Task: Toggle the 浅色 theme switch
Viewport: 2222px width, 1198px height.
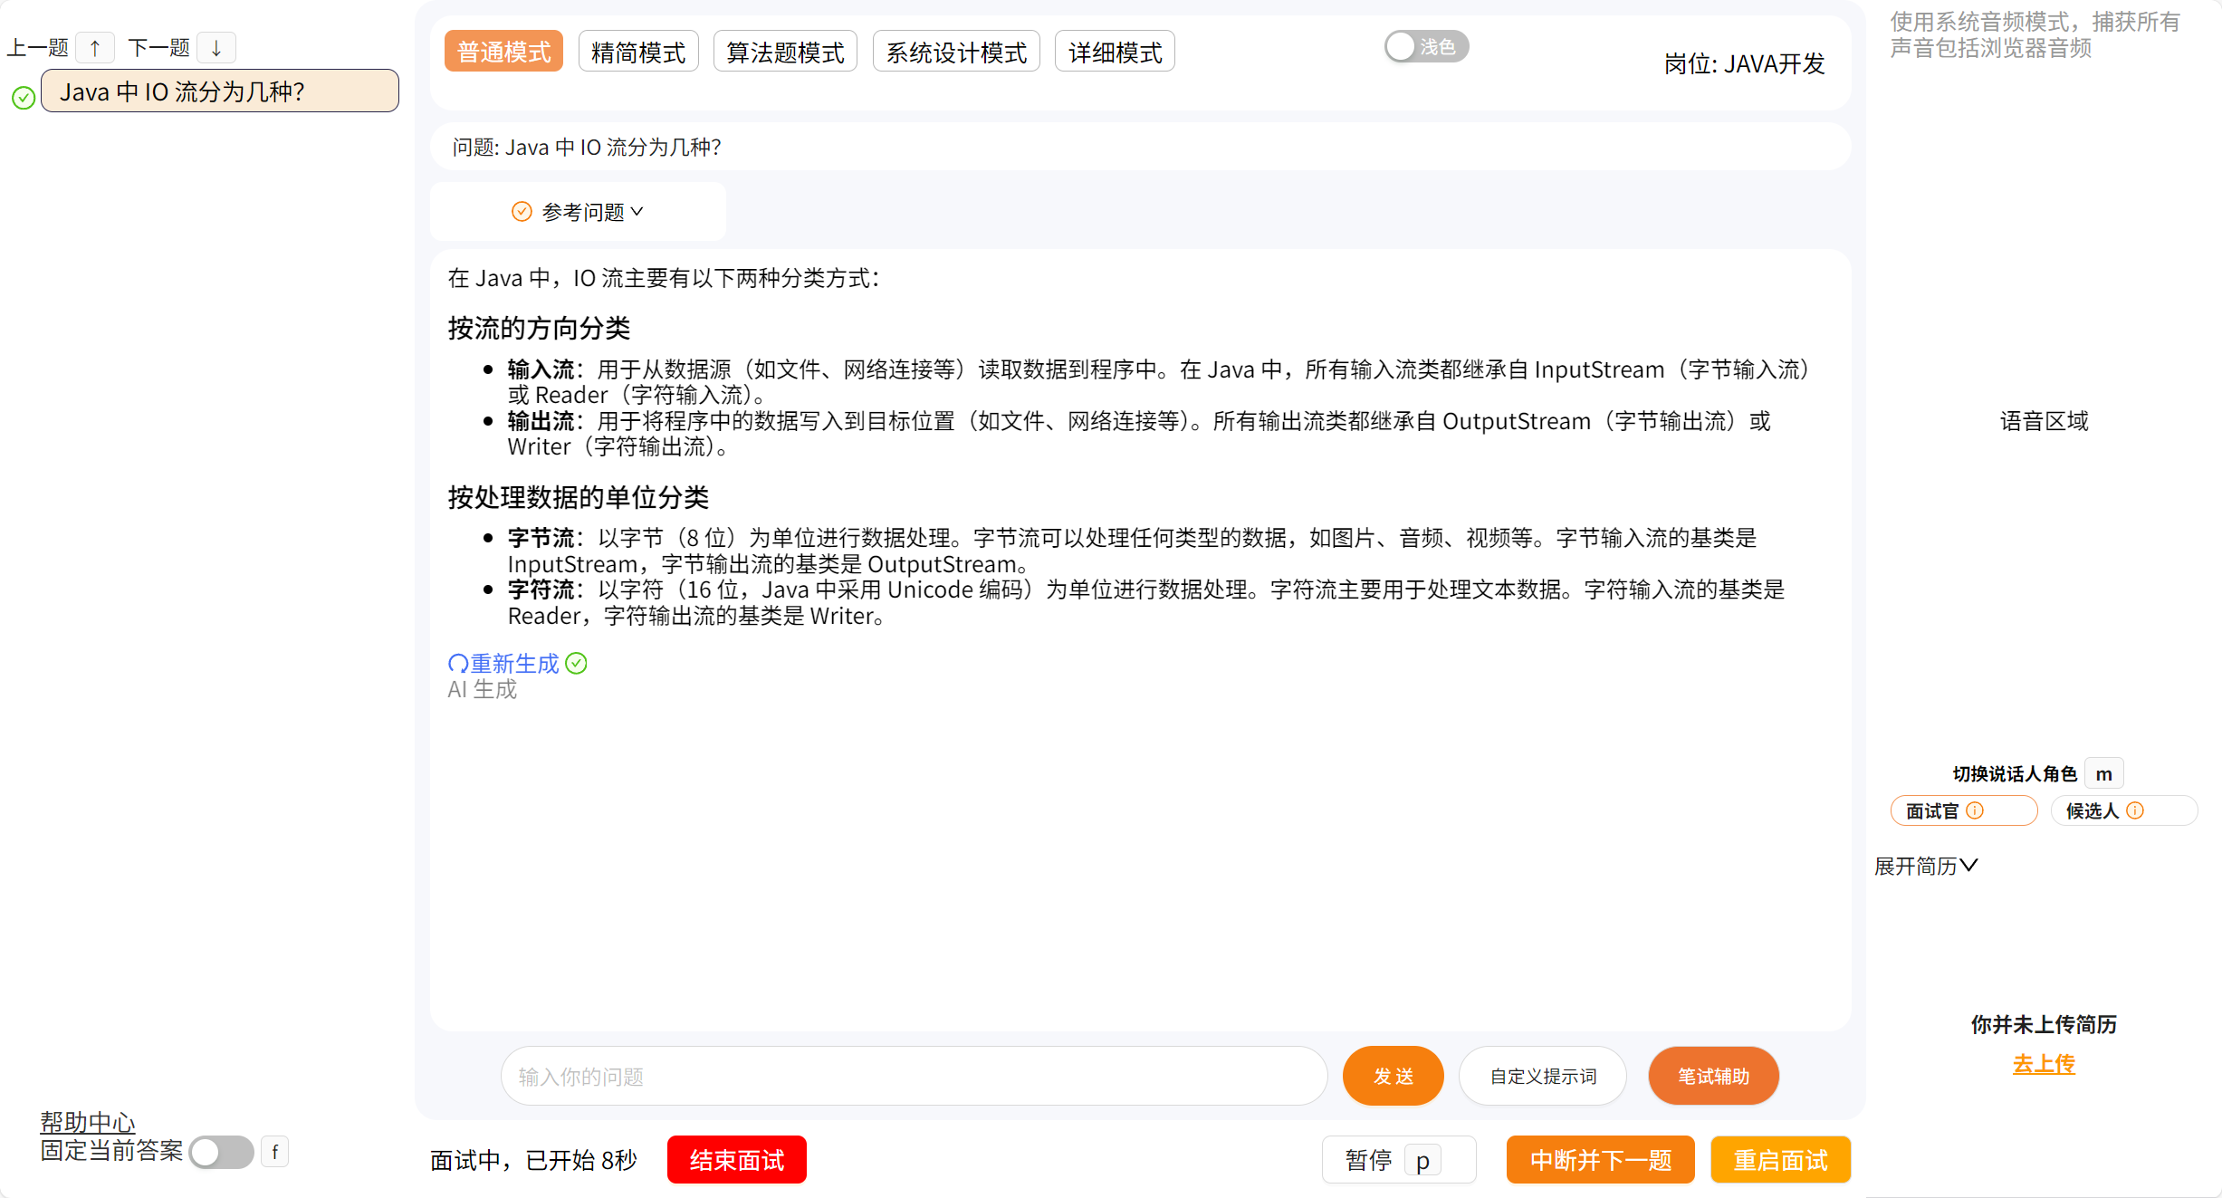Action: click(x=1425, y=46)
